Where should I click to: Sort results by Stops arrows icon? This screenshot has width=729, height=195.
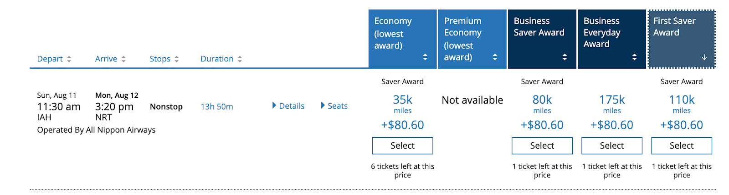point(176,59)
